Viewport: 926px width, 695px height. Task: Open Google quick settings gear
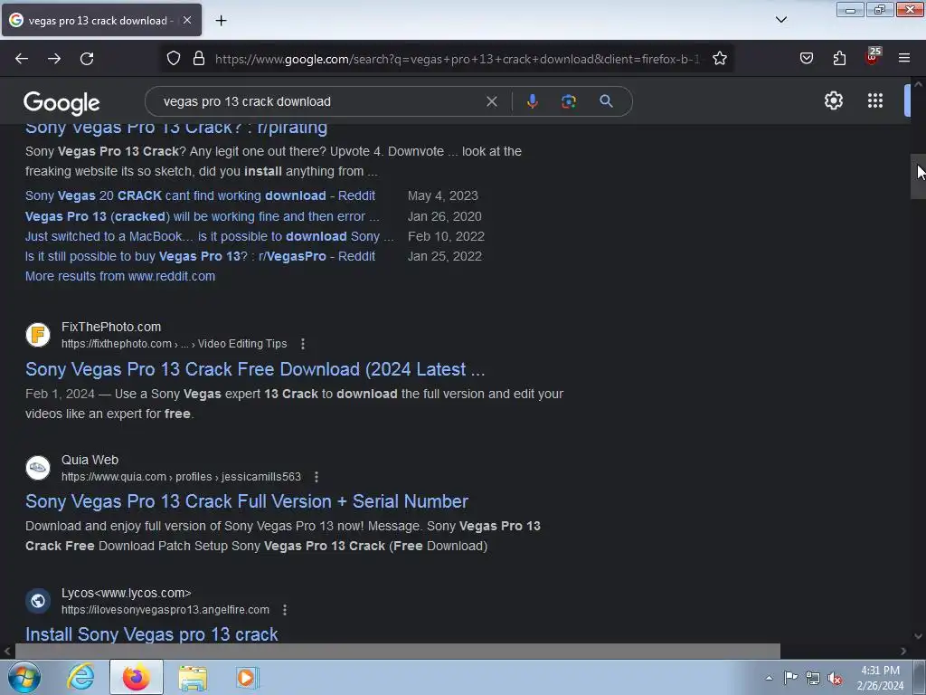(833, 100)
